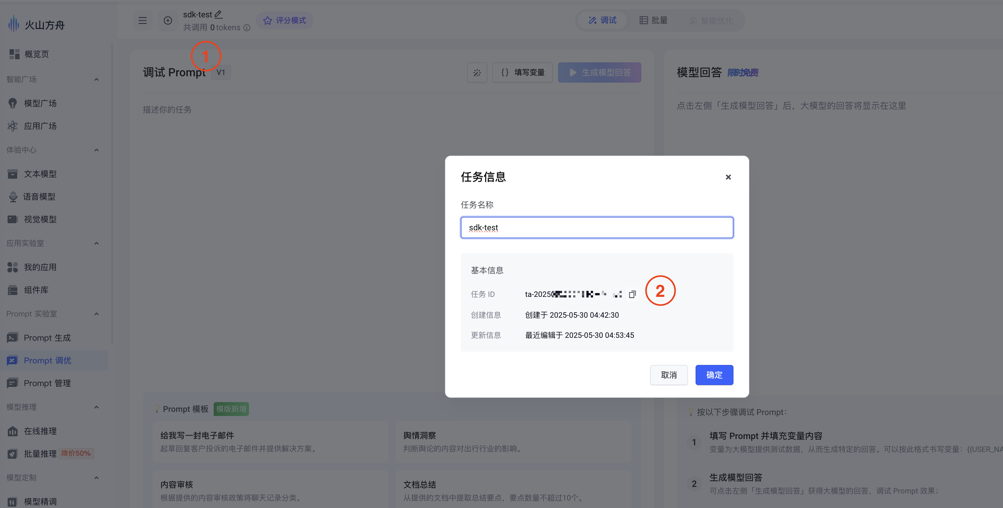Collapse the 模型定制 section
Viewport: 1003px width, 508px height.
(97, 478)
